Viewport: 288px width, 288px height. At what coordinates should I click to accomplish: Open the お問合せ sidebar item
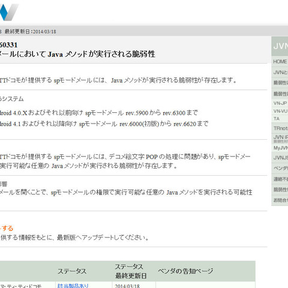(x=280, y=200)
